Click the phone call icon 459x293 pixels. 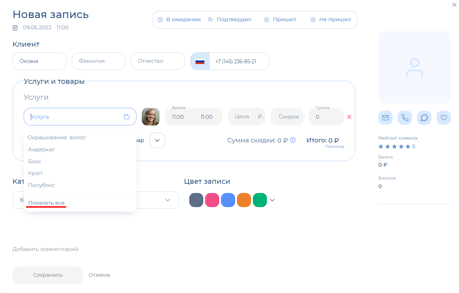coord(405,118)
